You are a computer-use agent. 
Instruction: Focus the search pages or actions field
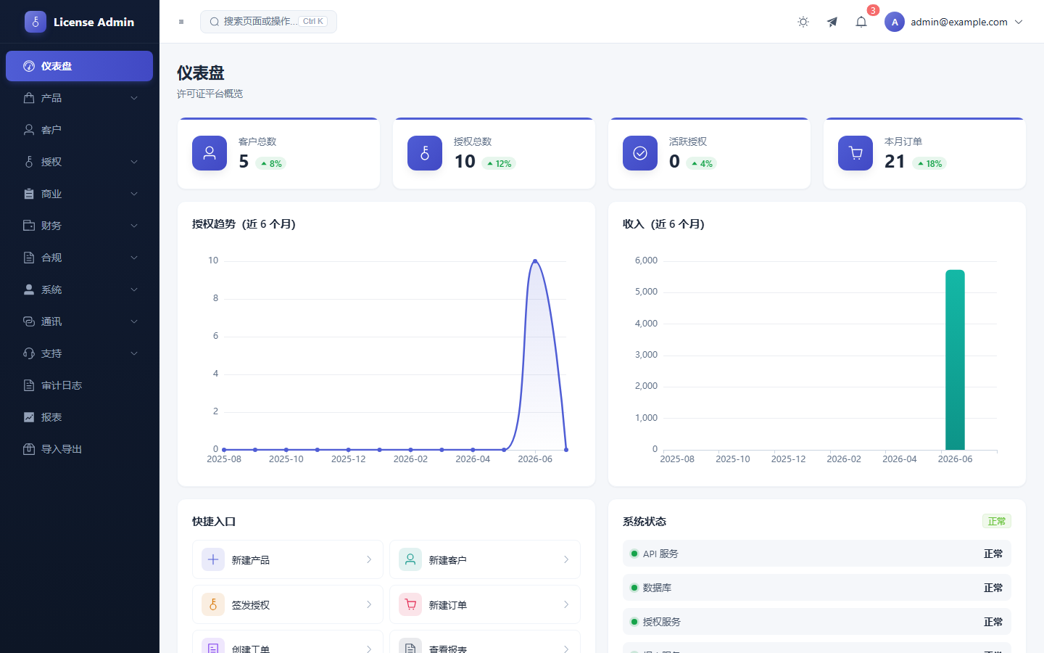pos(268,22)
